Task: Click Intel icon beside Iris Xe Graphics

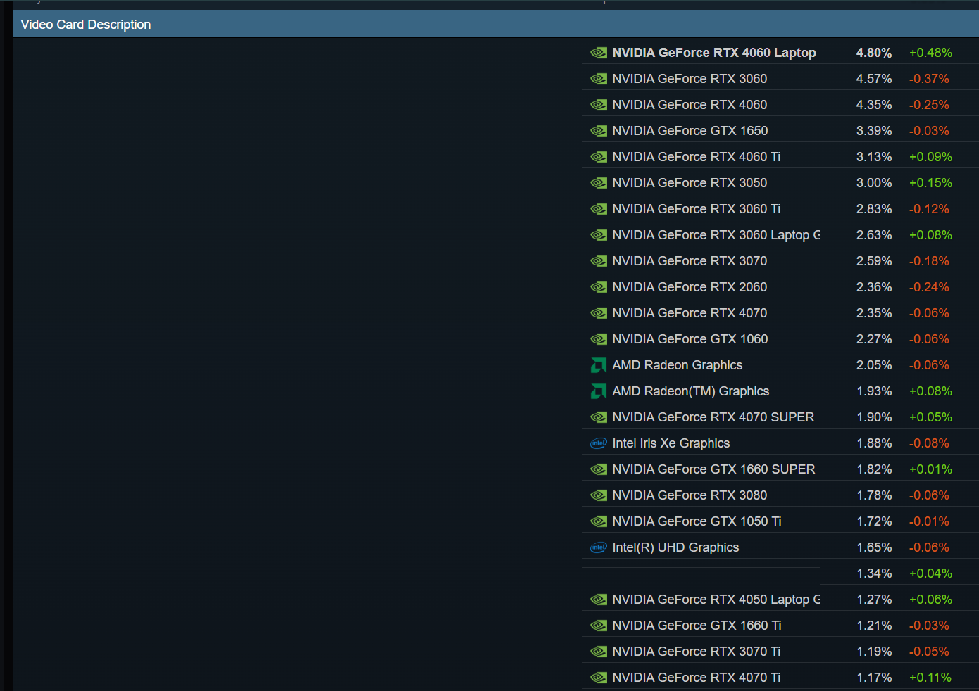Action: tap(599, 443)
